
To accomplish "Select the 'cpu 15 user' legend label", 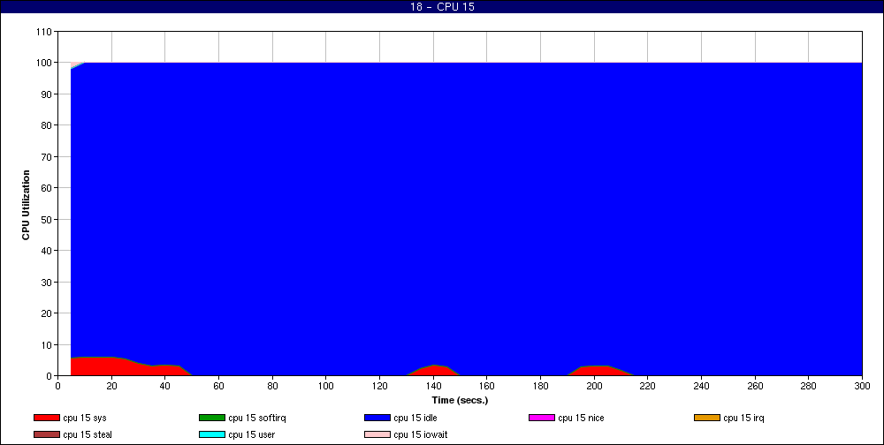I will point(251,435).
